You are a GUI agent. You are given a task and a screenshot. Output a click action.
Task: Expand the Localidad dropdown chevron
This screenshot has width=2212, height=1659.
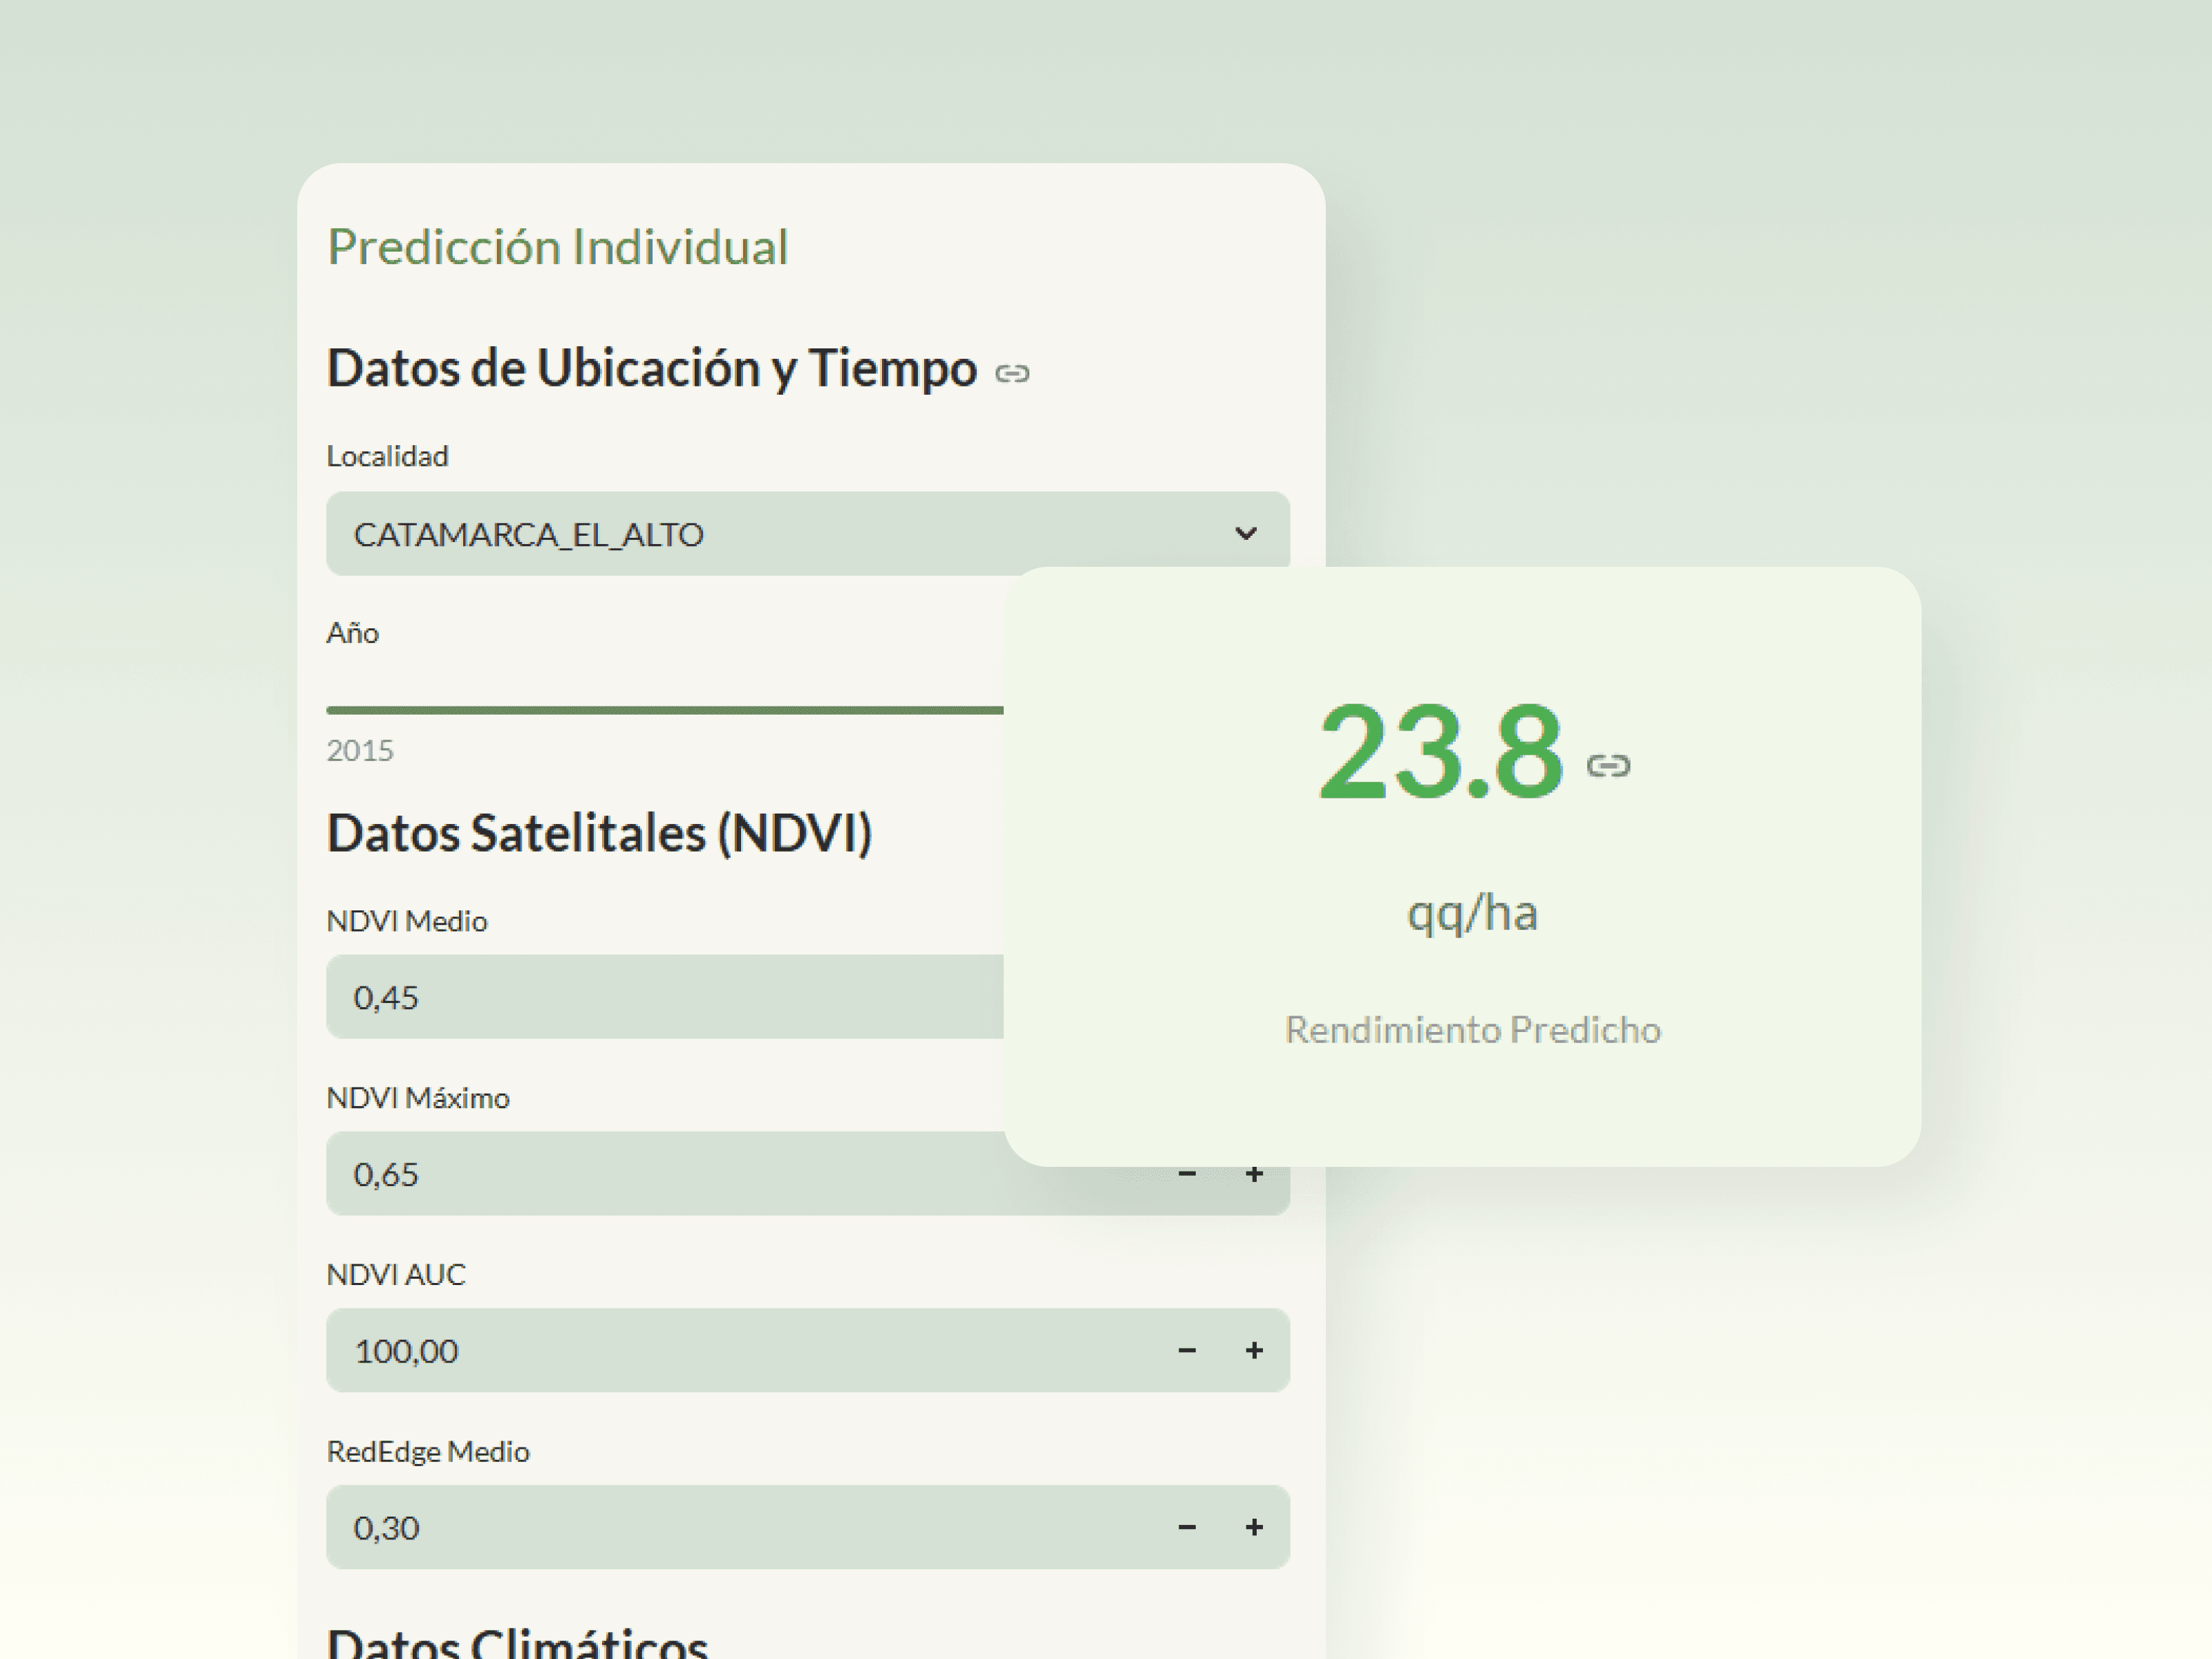[x=1245, y=533]
